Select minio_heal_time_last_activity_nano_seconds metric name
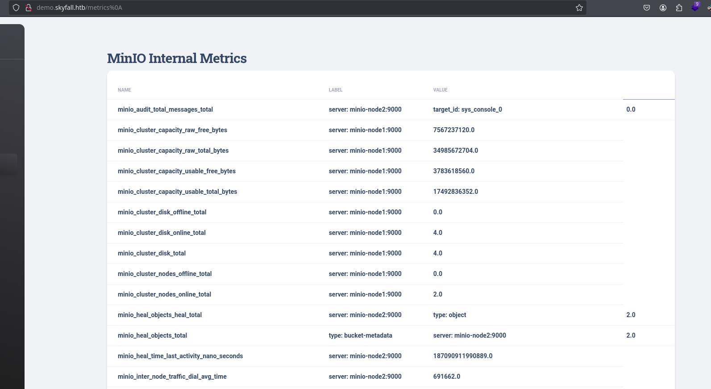Viewport: 711px width, 389px height. click(x=180, y=356)
